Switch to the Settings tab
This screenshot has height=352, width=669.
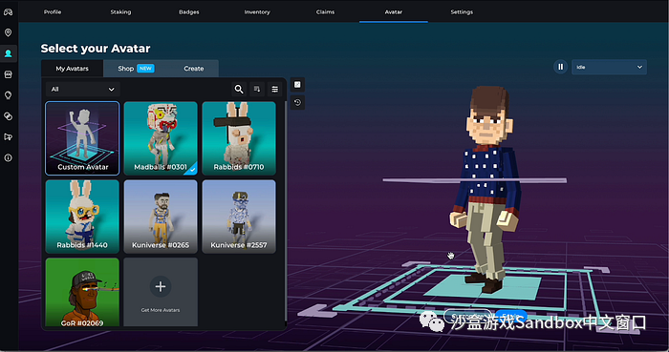tap(462, 11)
